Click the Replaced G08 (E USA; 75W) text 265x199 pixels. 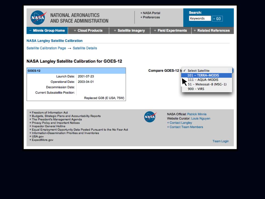pyautogui.click(x=104, y=98)
